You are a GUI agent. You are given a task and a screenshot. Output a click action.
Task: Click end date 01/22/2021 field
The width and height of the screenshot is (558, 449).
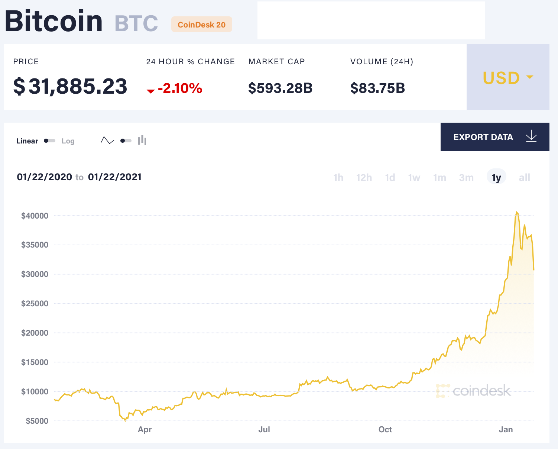pyautogui.click(x=114, y=177)
